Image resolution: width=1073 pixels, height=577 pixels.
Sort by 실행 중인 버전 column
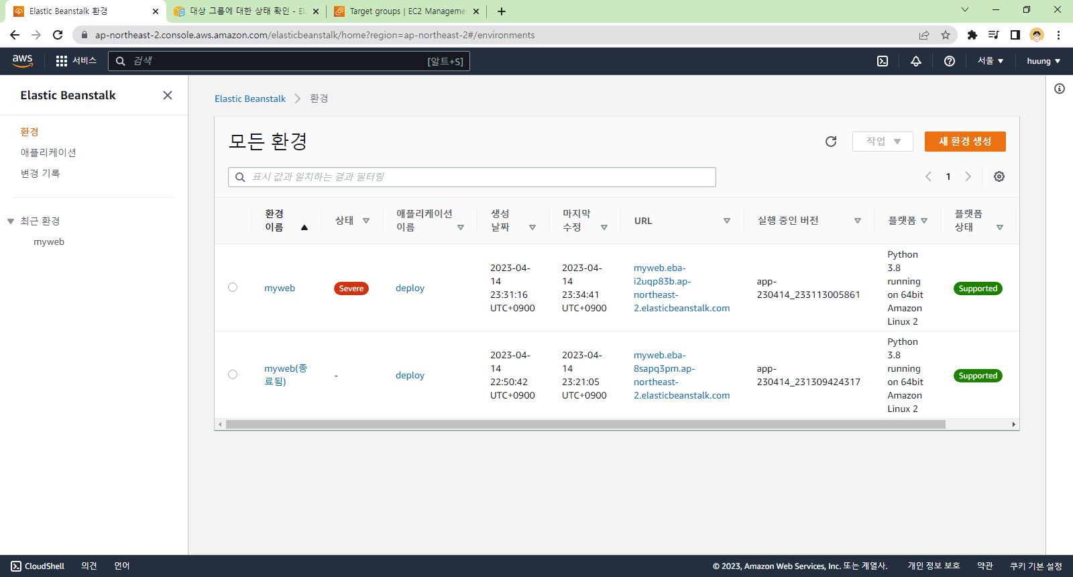click(858, 221)
